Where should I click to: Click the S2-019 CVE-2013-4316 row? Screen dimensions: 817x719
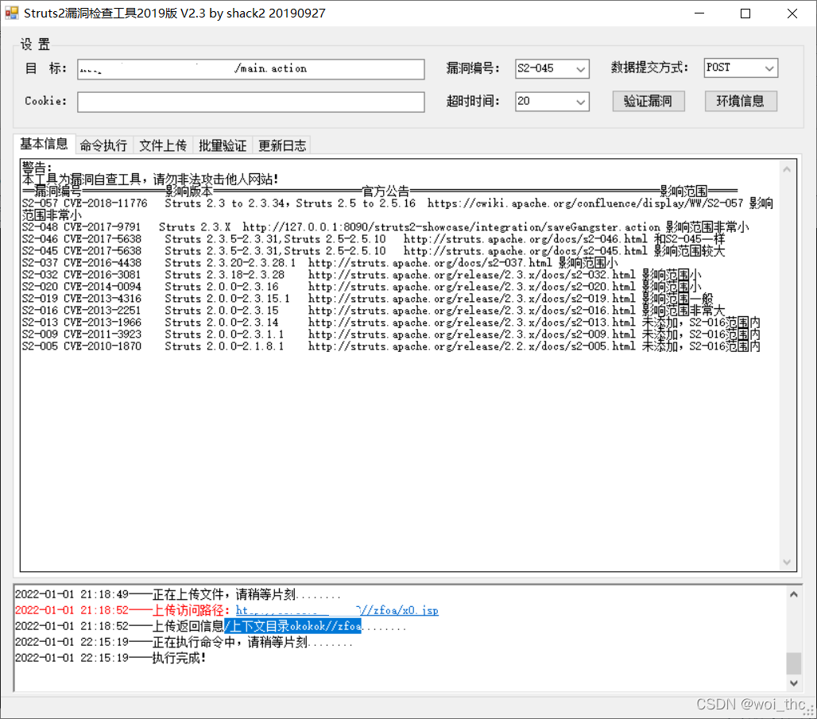[x=367, y=299]
